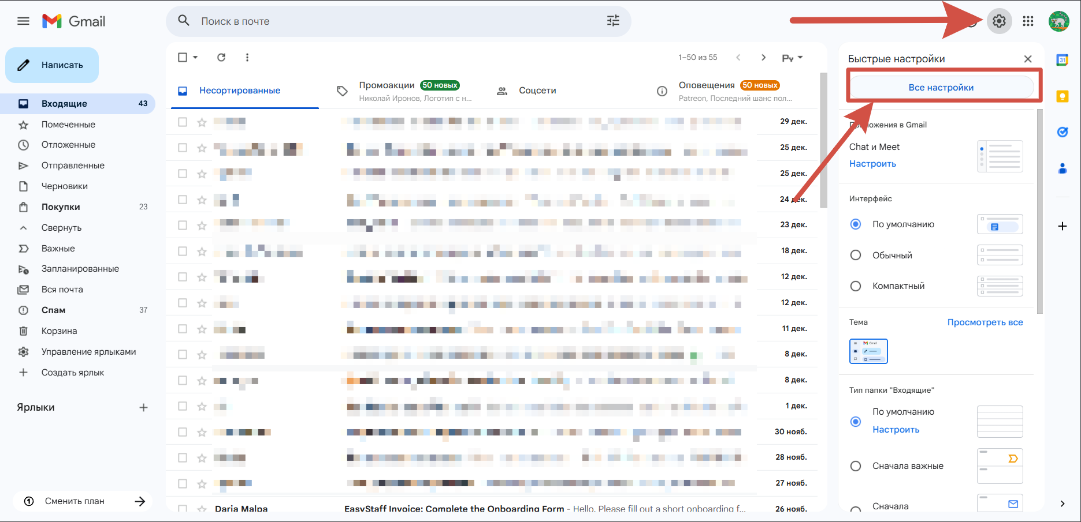Open the Просмотреть все themes link
The width and height of the screenshot is (1081, 522).
click(985, 322)
